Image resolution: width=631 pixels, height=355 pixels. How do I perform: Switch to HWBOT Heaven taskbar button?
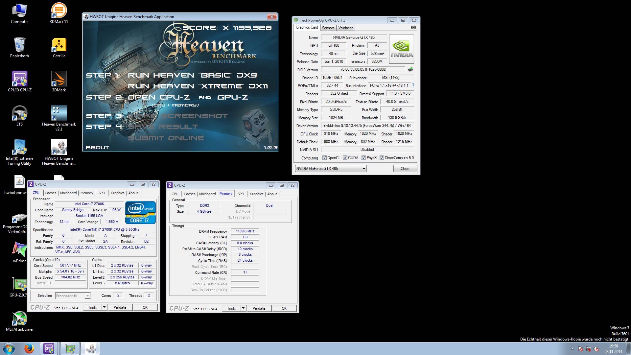pos(90,348)
